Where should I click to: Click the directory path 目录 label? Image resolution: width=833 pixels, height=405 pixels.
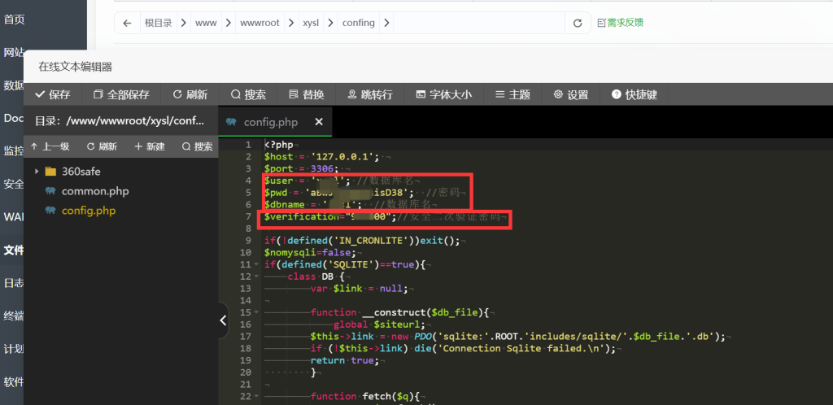pyautogui.click(x=120, y=120)
